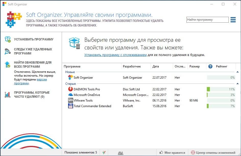Click the thumbs-up icon in status bar
The height and width of the screenshot is (156, 241).
pos(161,152)
